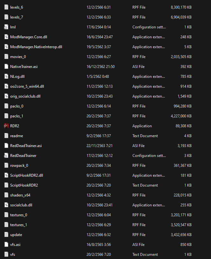Screen dimensions: 211x259
Task: Select the readme text document icon
Action: click(6, 136)
